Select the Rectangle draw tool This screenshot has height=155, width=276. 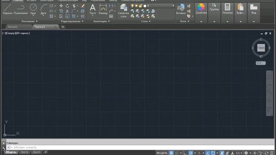coord(51,6)
